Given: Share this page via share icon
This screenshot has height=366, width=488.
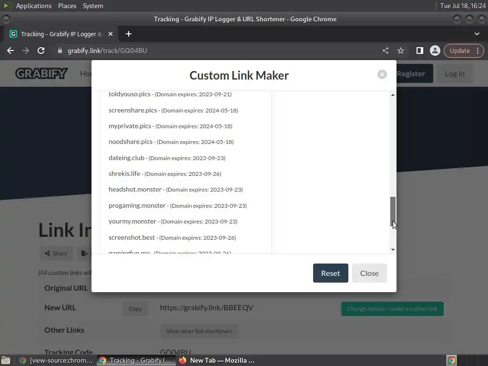Looking at the screenshot, I should [386, 51].
